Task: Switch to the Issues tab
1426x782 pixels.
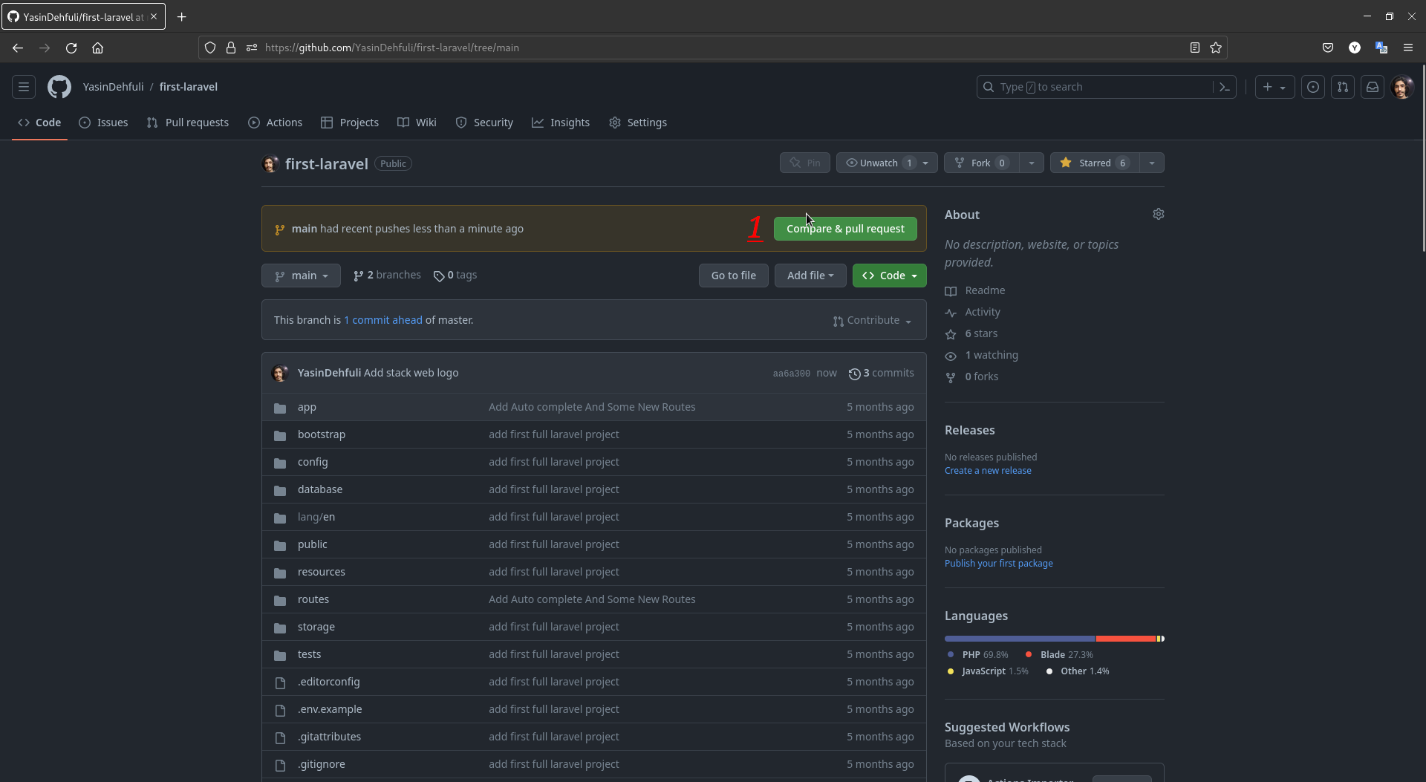Action: click(103, 123)
